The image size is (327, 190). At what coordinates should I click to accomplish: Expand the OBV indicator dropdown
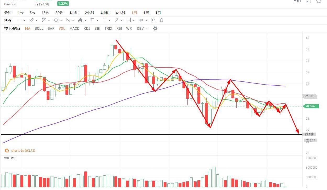coord(147,28)
